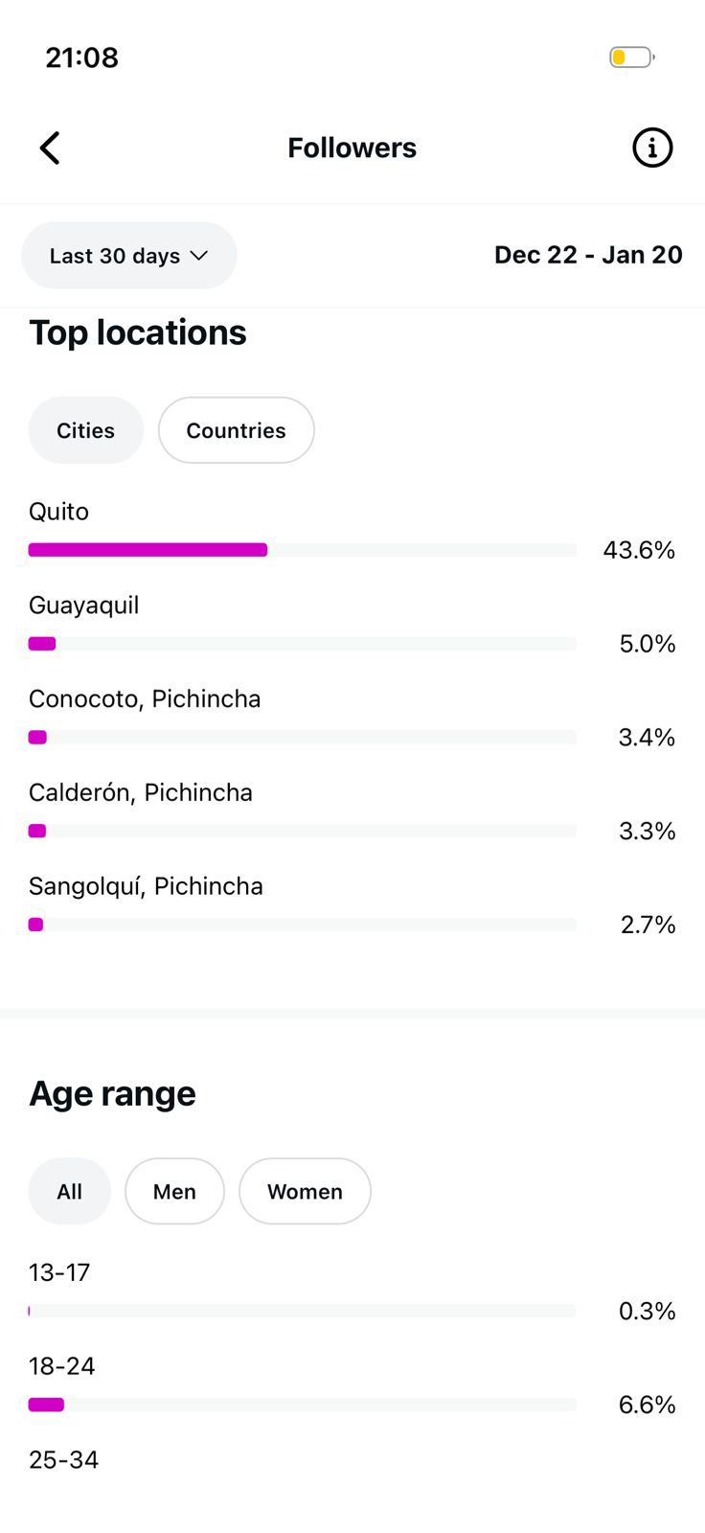The width and height of the screenshot is (705, 1533).
Task: Select the All age range chip
Action: tap(69, 1191)
